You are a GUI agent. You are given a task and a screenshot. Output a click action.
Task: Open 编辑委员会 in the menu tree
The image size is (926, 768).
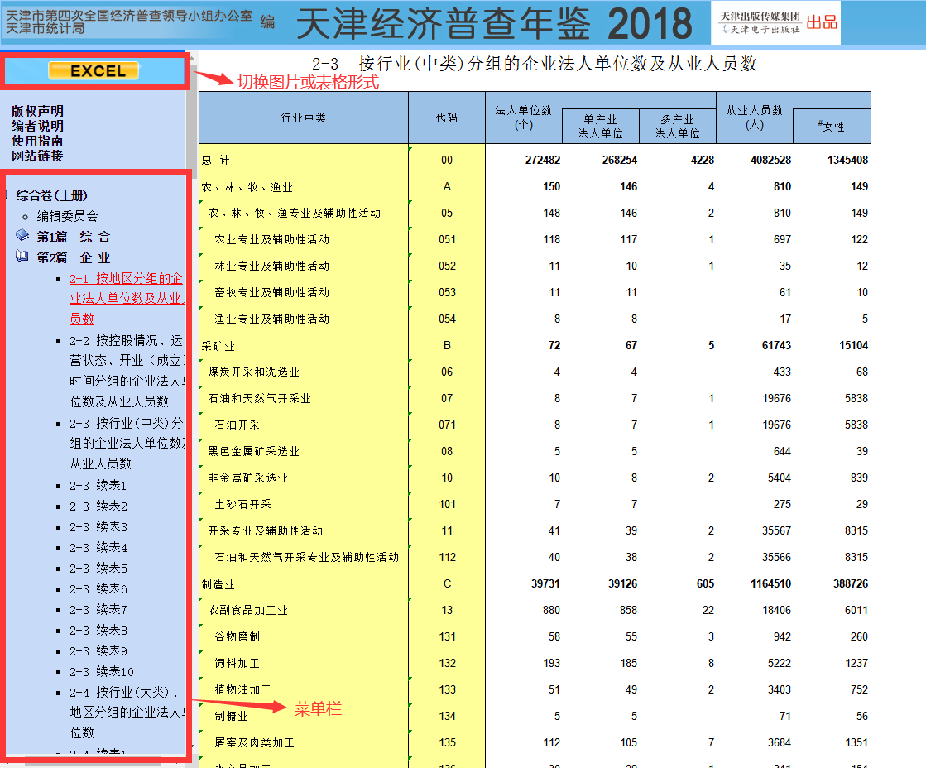point(67,216)
